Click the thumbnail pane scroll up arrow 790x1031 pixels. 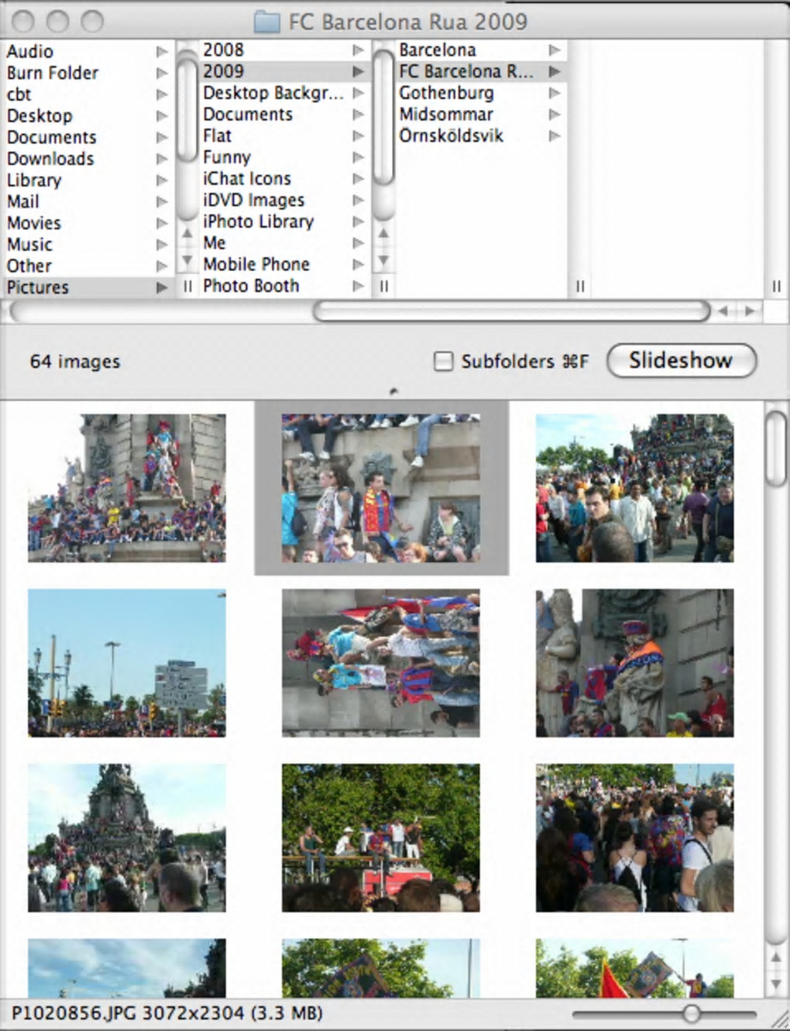click(776, 957)
